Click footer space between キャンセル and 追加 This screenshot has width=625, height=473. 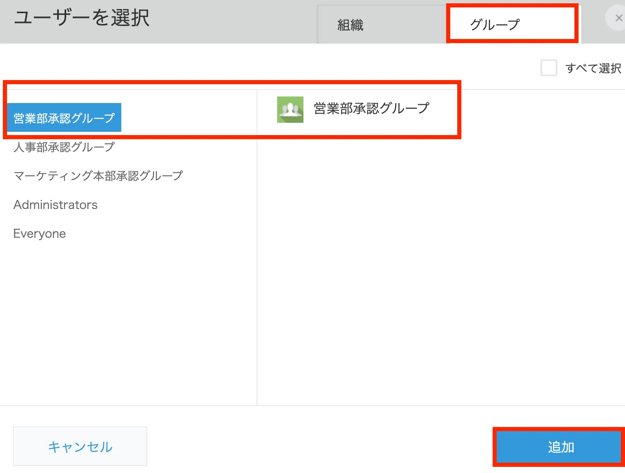tap(321, 446)
